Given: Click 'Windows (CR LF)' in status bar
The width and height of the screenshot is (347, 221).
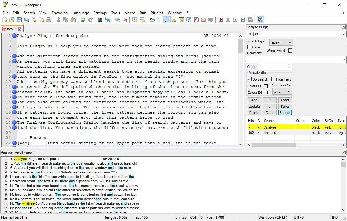Looking at the screenshot, I should (x=273, y=217).
